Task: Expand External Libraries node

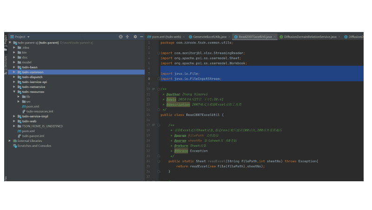Action: pyautogui.click(x=10, y=141)
